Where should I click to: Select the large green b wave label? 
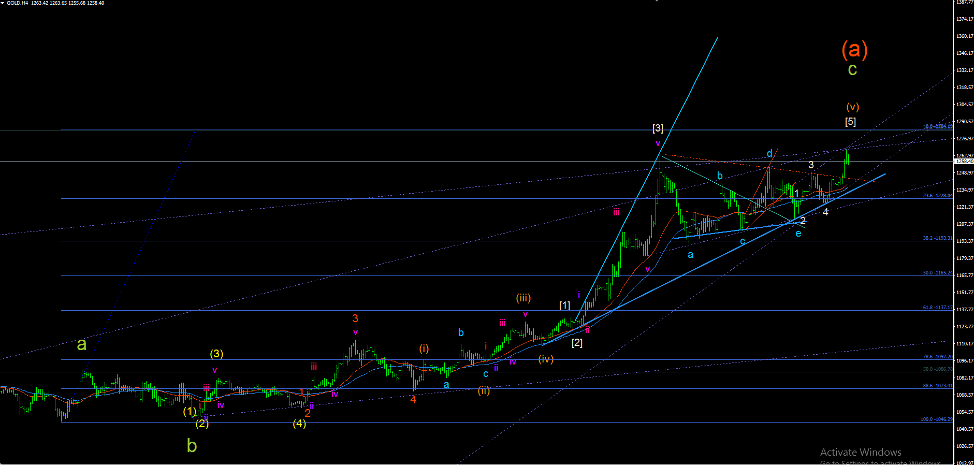192,445
